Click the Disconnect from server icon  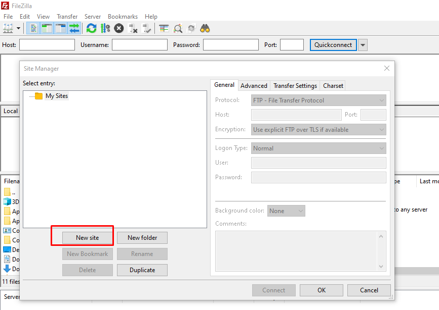point(133,28)
